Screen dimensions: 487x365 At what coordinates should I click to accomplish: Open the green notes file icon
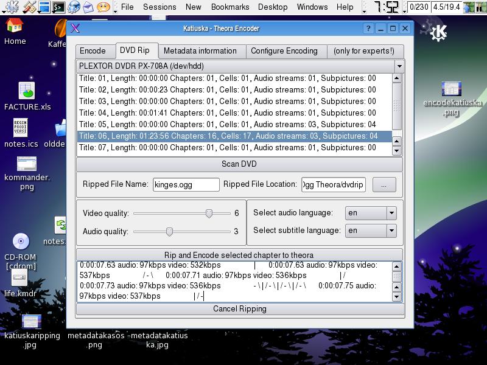tap(60, 225)
